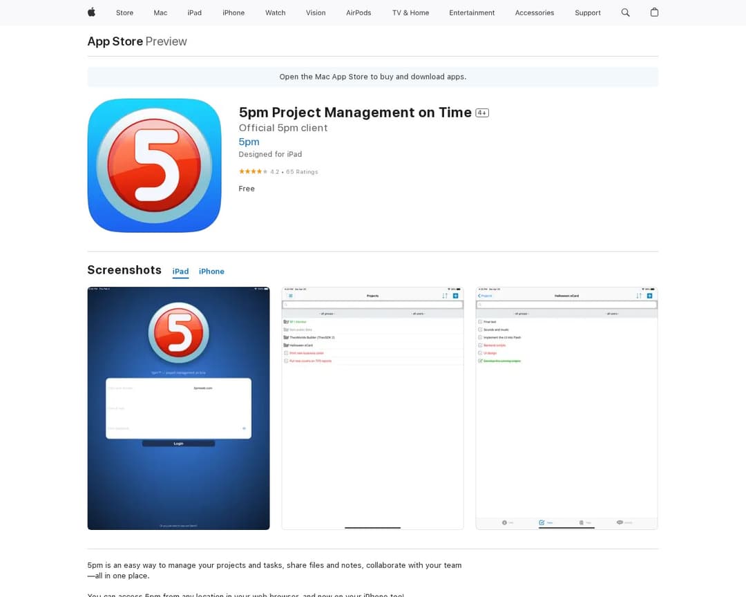Check the Sounds and music task checkbox
746x597 pixels.
pyautogui.click(x=480, y=330)
